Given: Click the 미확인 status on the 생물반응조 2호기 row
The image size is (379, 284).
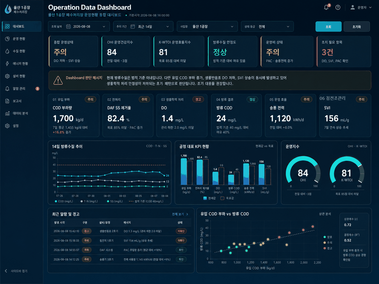Looking at the screenshot, I should [x=181, y=231].
